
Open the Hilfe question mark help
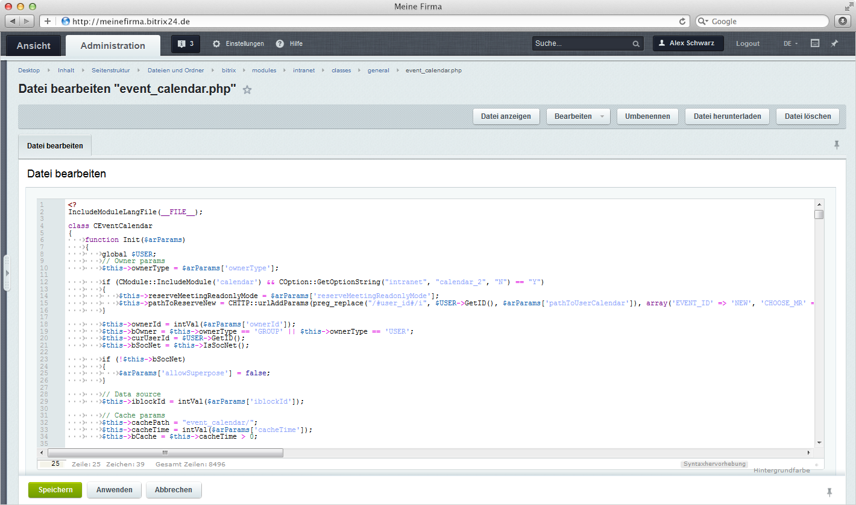click(289, 43)
